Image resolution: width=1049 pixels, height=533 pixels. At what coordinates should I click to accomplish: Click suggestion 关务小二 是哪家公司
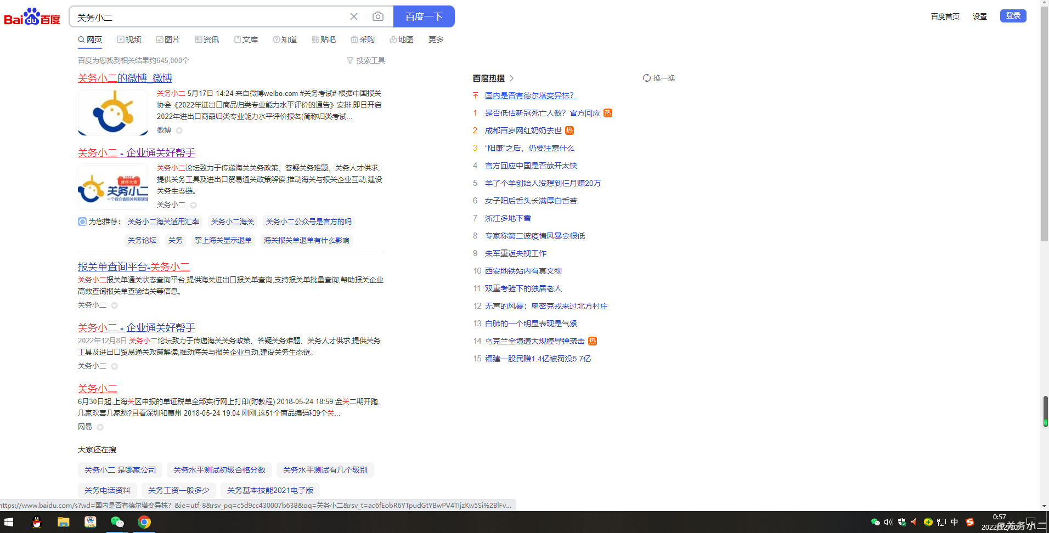pos(120,470)
